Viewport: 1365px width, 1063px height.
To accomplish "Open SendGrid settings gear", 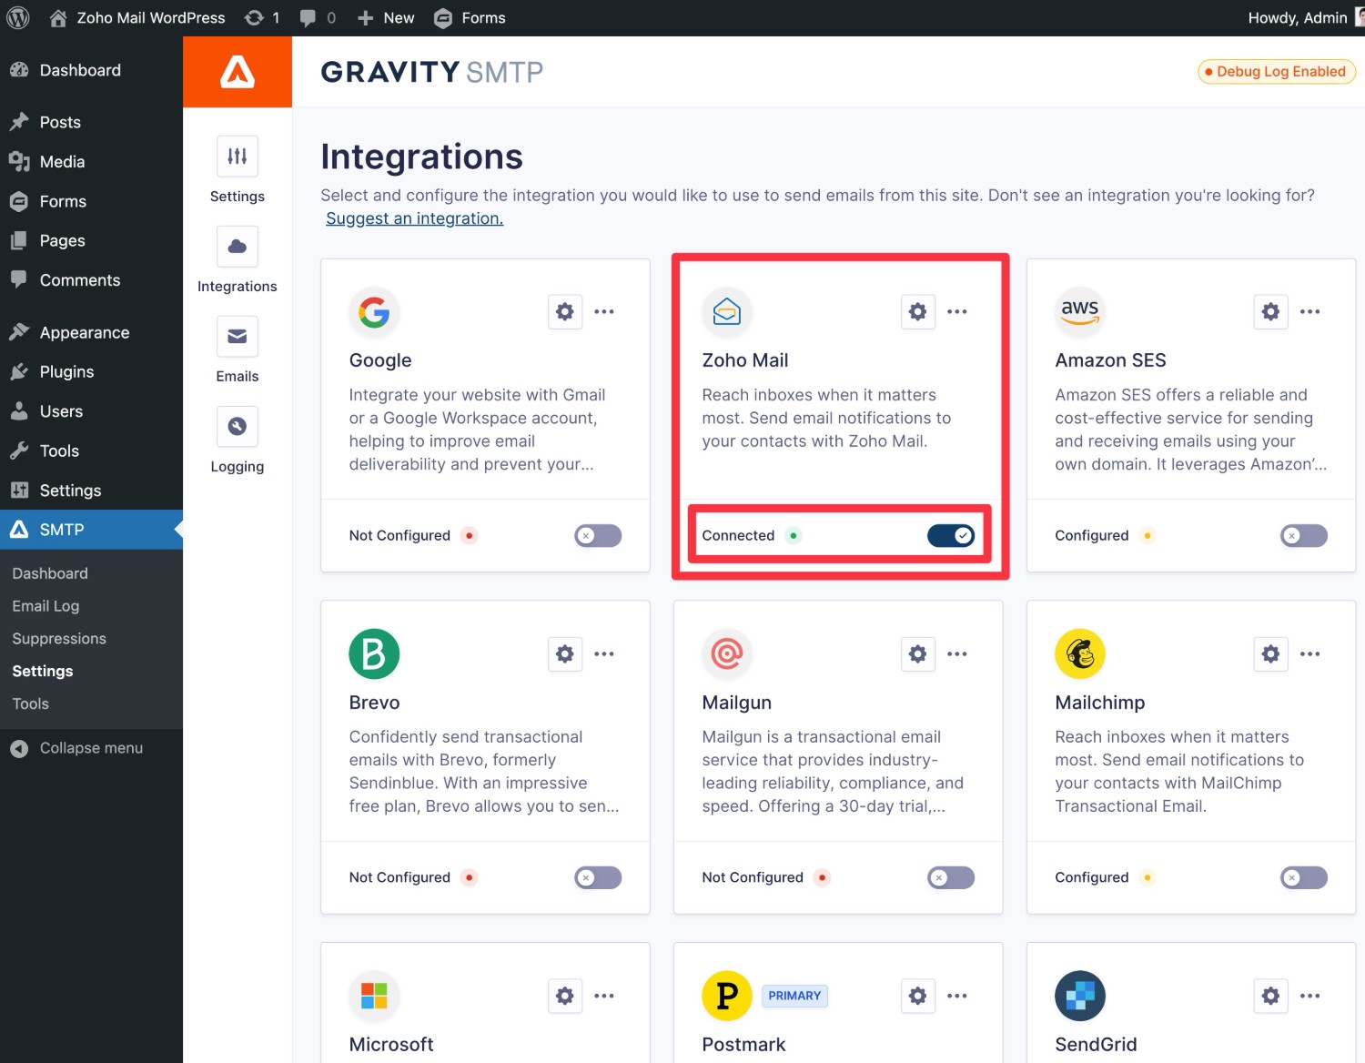I will pos(1271,997).
